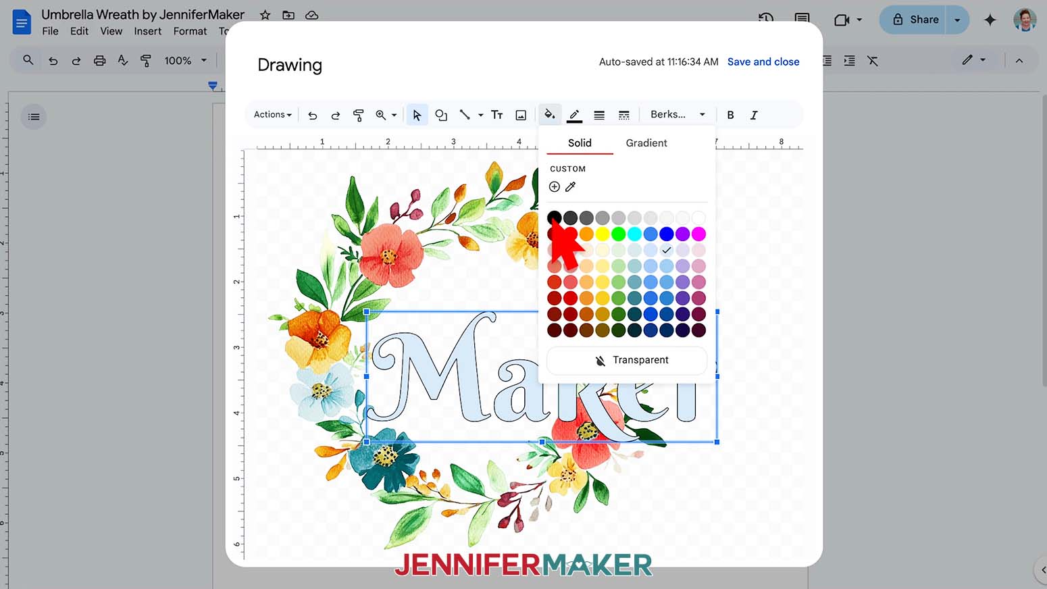The height and width of the screenshot is (589, 1047).
Task: Click the Gemini sparkle icon
Action: coord(990,20)
